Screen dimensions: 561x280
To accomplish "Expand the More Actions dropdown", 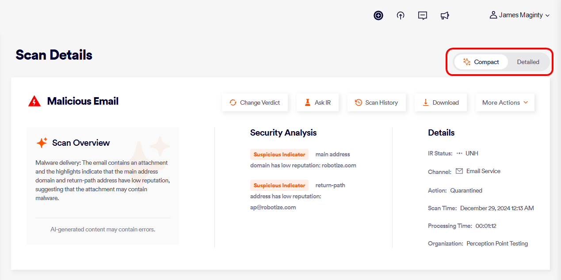I will 505,102.
